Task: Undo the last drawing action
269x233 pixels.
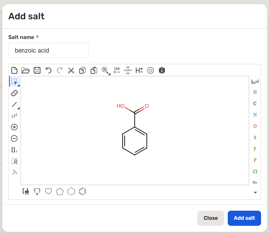Action: pos(48,70)
